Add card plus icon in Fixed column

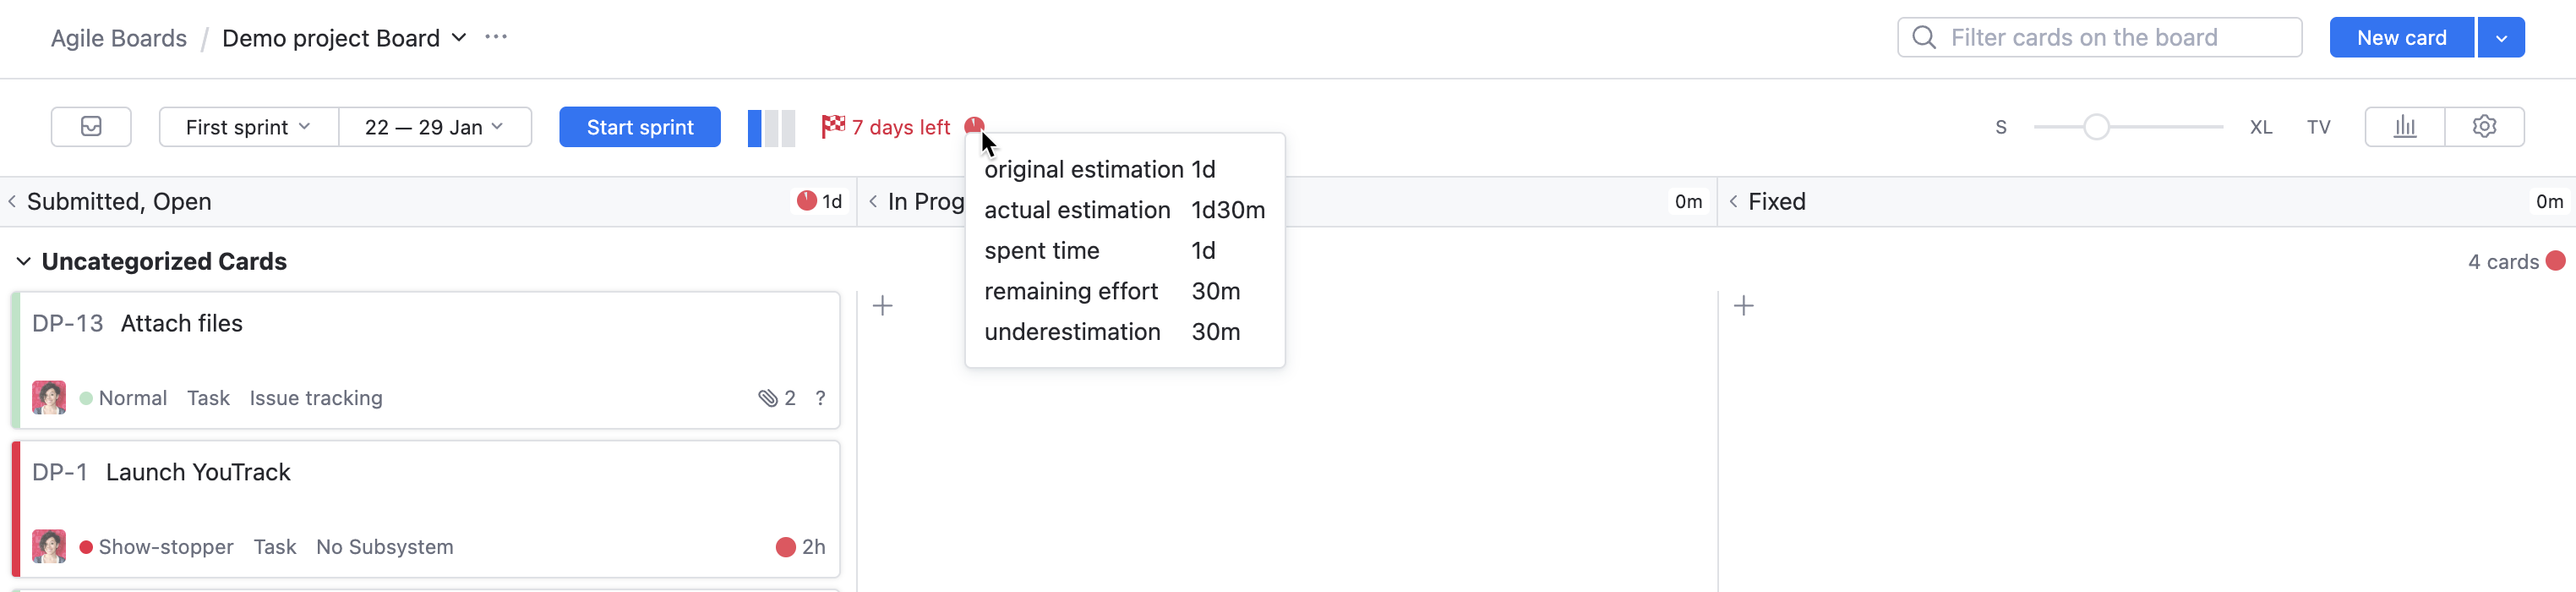click(x=1744, y=306)
